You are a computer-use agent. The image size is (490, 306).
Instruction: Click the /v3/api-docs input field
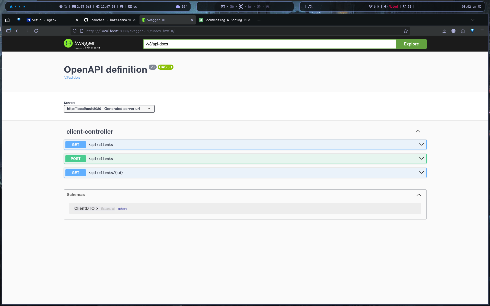point(269,44)
